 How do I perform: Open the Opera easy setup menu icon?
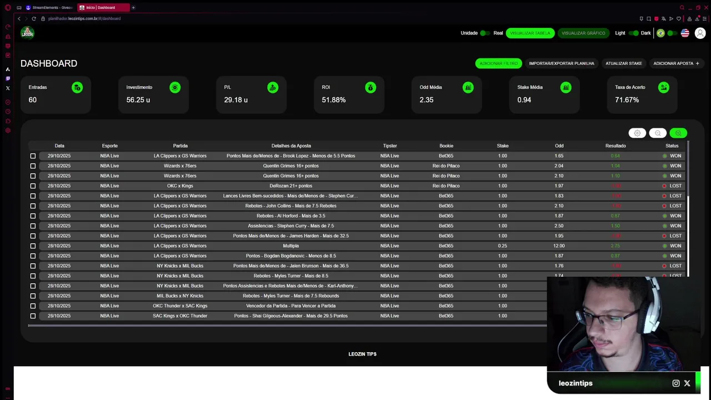[x=704, y=18]
